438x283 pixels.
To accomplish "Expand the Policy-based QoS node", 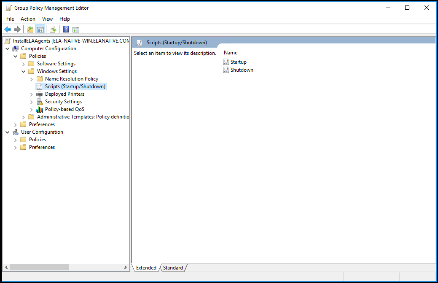I will coord(32,110).
